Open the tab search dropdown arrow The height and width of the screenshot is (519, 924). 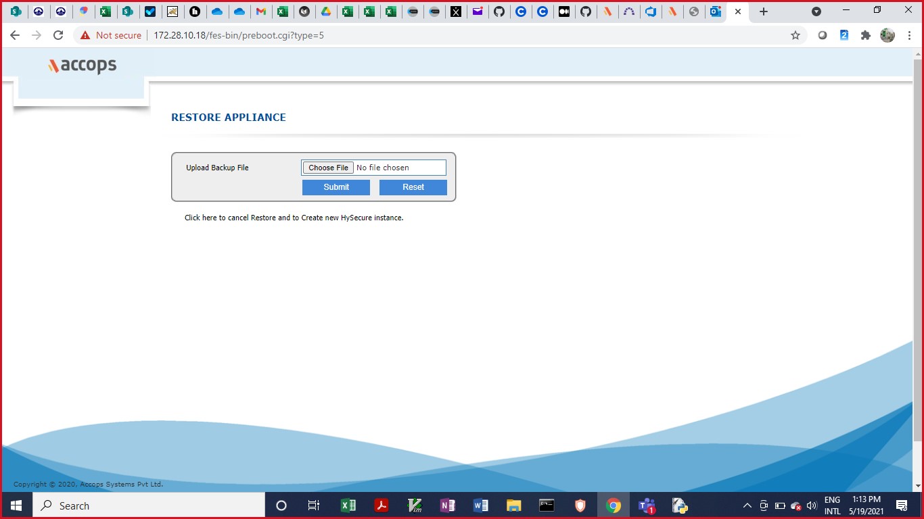pyautogui.click(x=816, y=11)
